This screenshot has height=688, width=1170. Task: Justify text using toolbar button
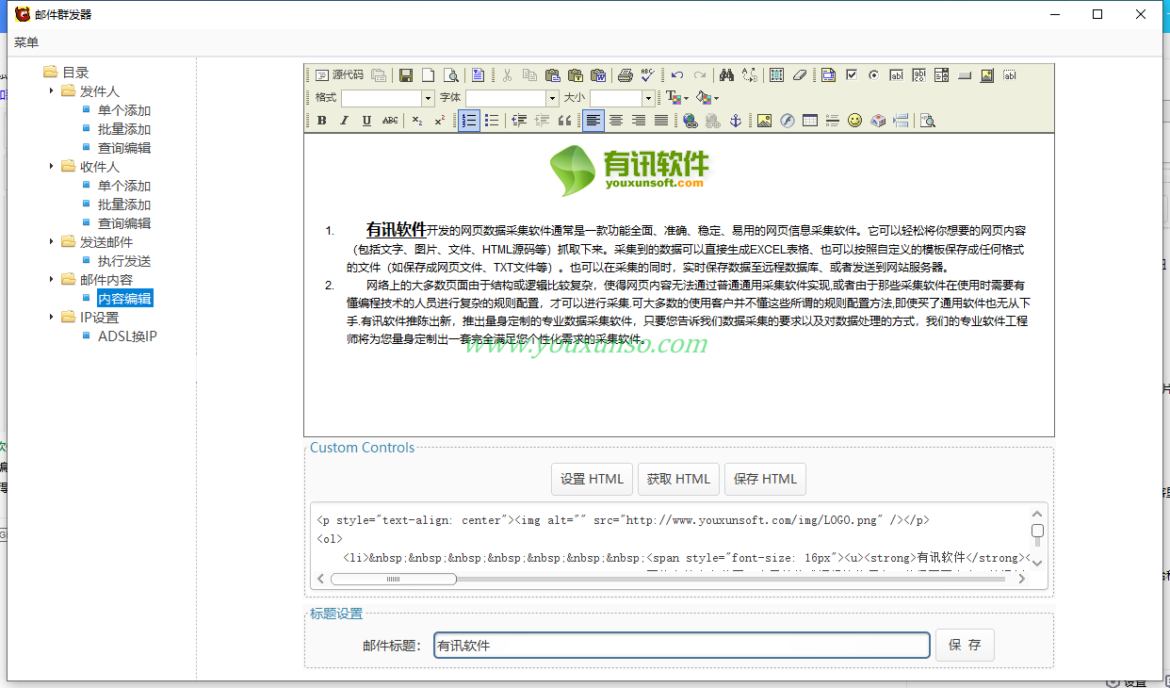pos(661,121)
